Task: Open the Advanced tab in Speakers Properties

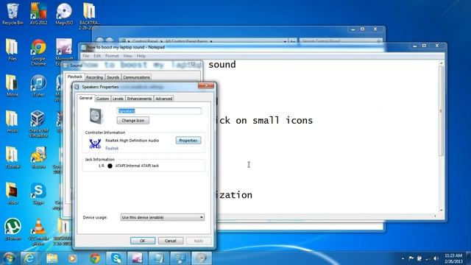Action: pos(163,99)
